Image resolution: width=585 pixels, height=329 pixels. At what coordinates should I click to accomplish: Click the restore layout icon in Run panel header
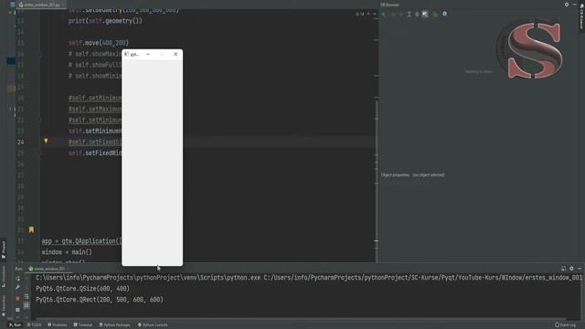[x=563, y=268]
